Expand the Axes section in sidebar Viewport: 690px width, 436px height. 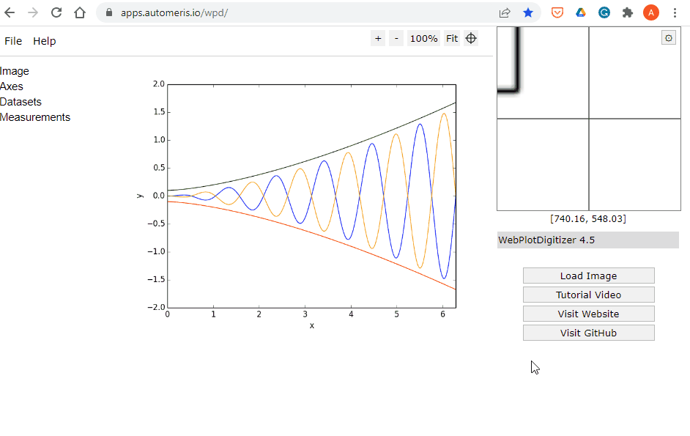coord(12,86)
